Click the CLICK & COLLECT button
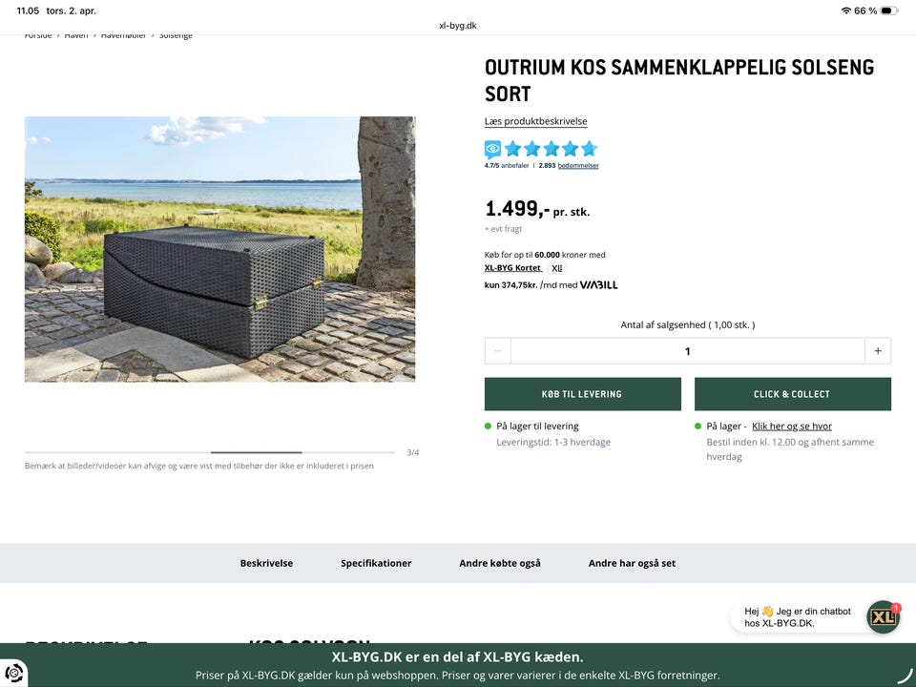This screenshot has height=687, width=916. (793, 393)
